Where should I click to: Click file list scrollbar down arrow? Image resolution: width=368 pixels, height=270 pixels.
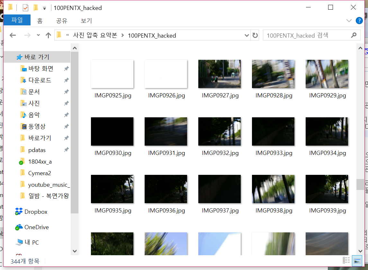[360, 251]
